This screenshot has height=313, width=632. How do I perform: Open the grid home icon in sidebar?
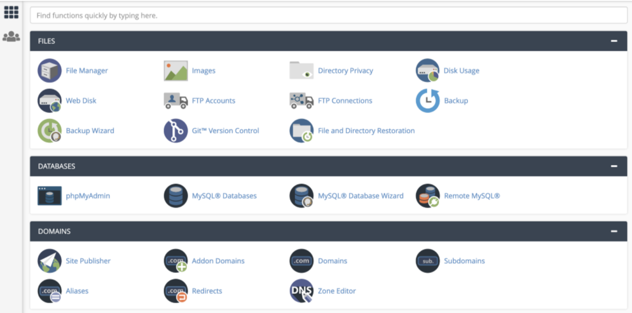(11, 12)
